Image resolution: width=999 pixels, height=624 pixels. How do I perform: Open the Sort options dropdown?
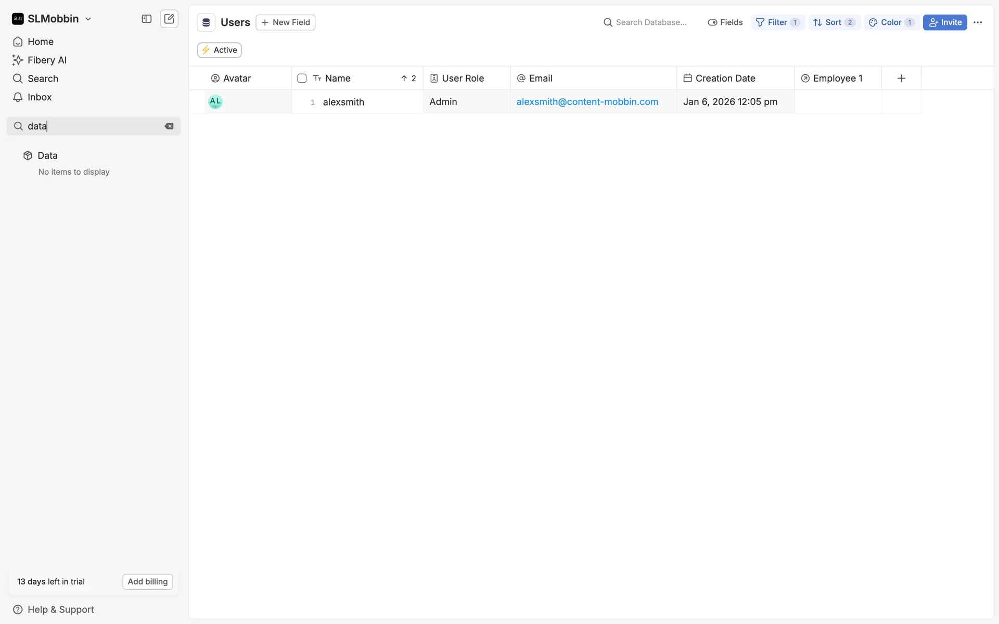(x=834, y=22)
